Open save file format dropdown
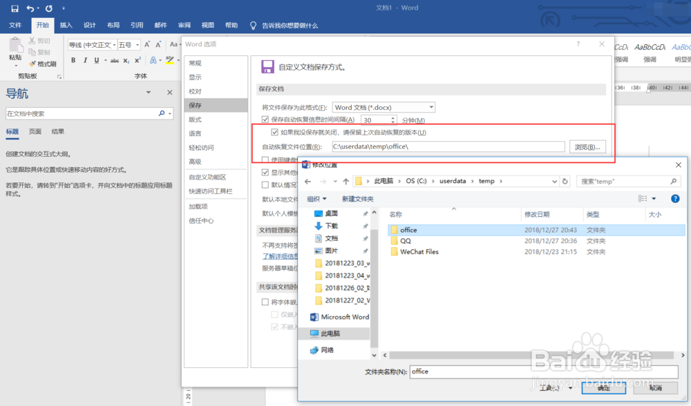This screenshot has width=691, height=406. tap(431, 108)
